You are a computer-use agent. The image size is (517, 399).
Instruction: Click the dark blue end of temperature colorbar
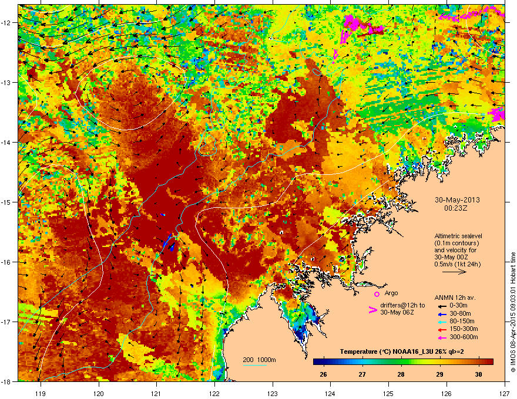(x=318, y=362)
